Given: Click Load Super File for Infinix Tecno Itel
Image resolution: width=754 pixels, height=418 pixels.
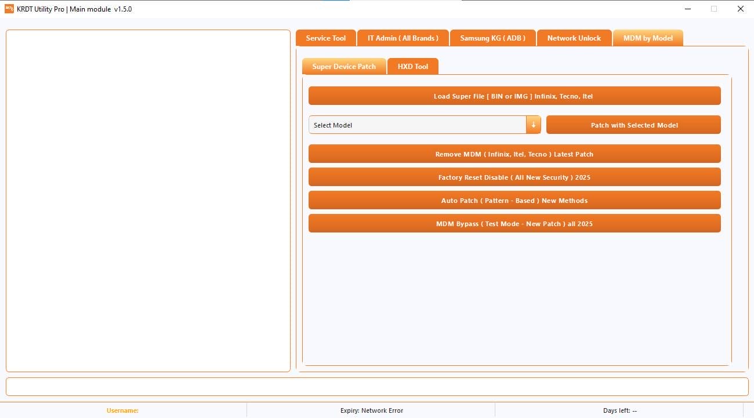Looking at the screenshot, I should (x=514, y=96).
